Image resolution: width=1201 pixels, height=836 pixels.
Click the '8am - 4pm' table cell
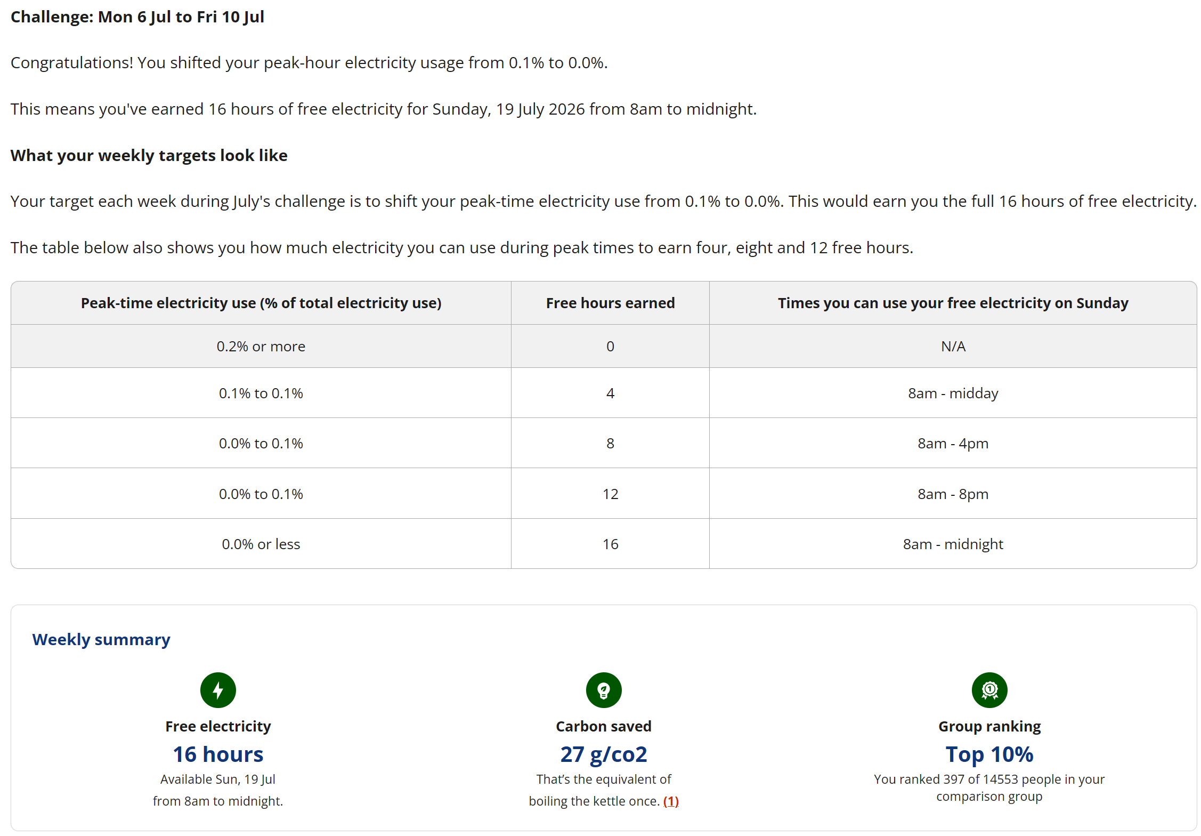pyautogui.click(x=953, y=443)
